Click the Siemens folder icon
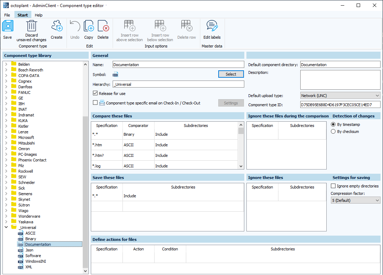Screen dimensions: 383x275 tap(14, 193)
